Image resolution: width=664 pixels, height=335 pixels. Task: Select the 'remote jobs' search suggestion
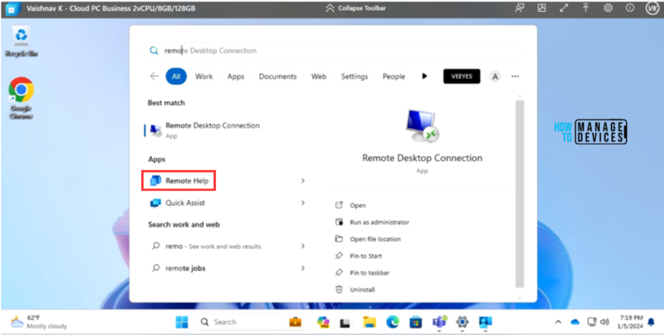point(178,268)
